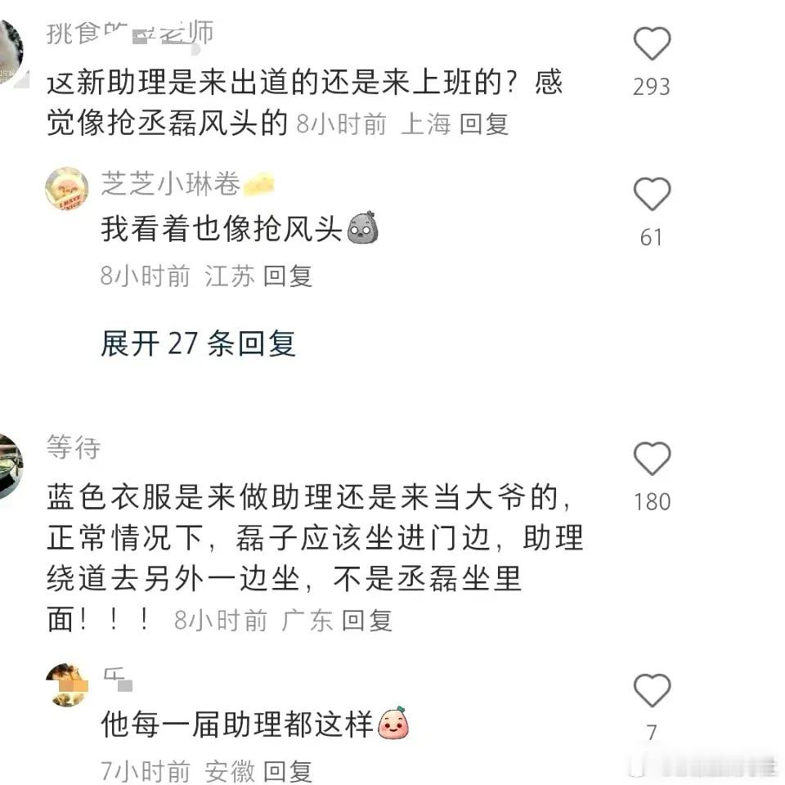Select the shocked emoji after 抢风头
The image size is (785, 785).
click(x=362, y=228)
